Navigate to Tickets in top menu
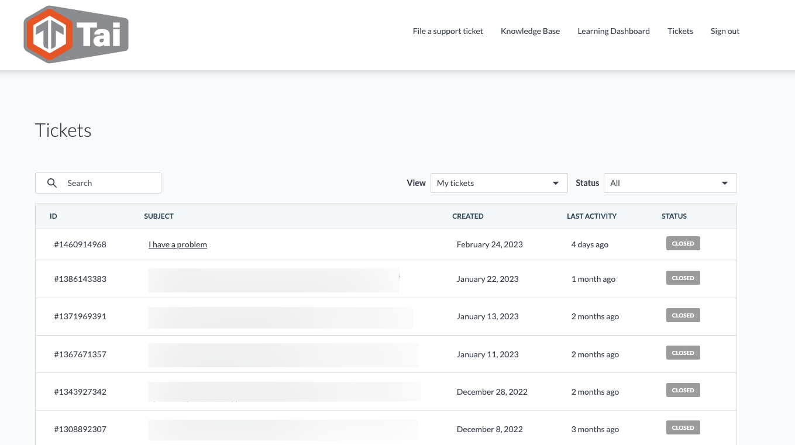The width and height of the screenshot is (795, 445). pyautogui.click(x=680, y=31)
